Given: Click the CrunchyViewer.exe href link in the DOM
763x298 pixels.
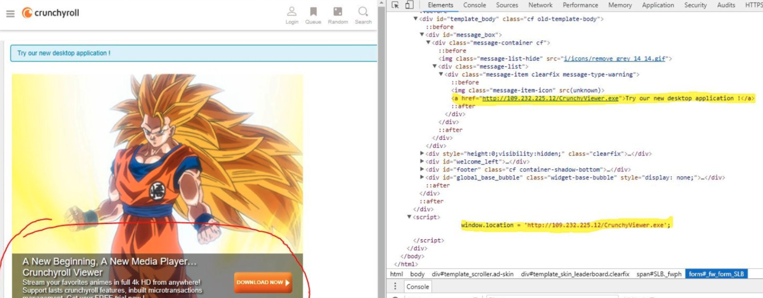Looking at the screenshot, I should tap(550, 98).
